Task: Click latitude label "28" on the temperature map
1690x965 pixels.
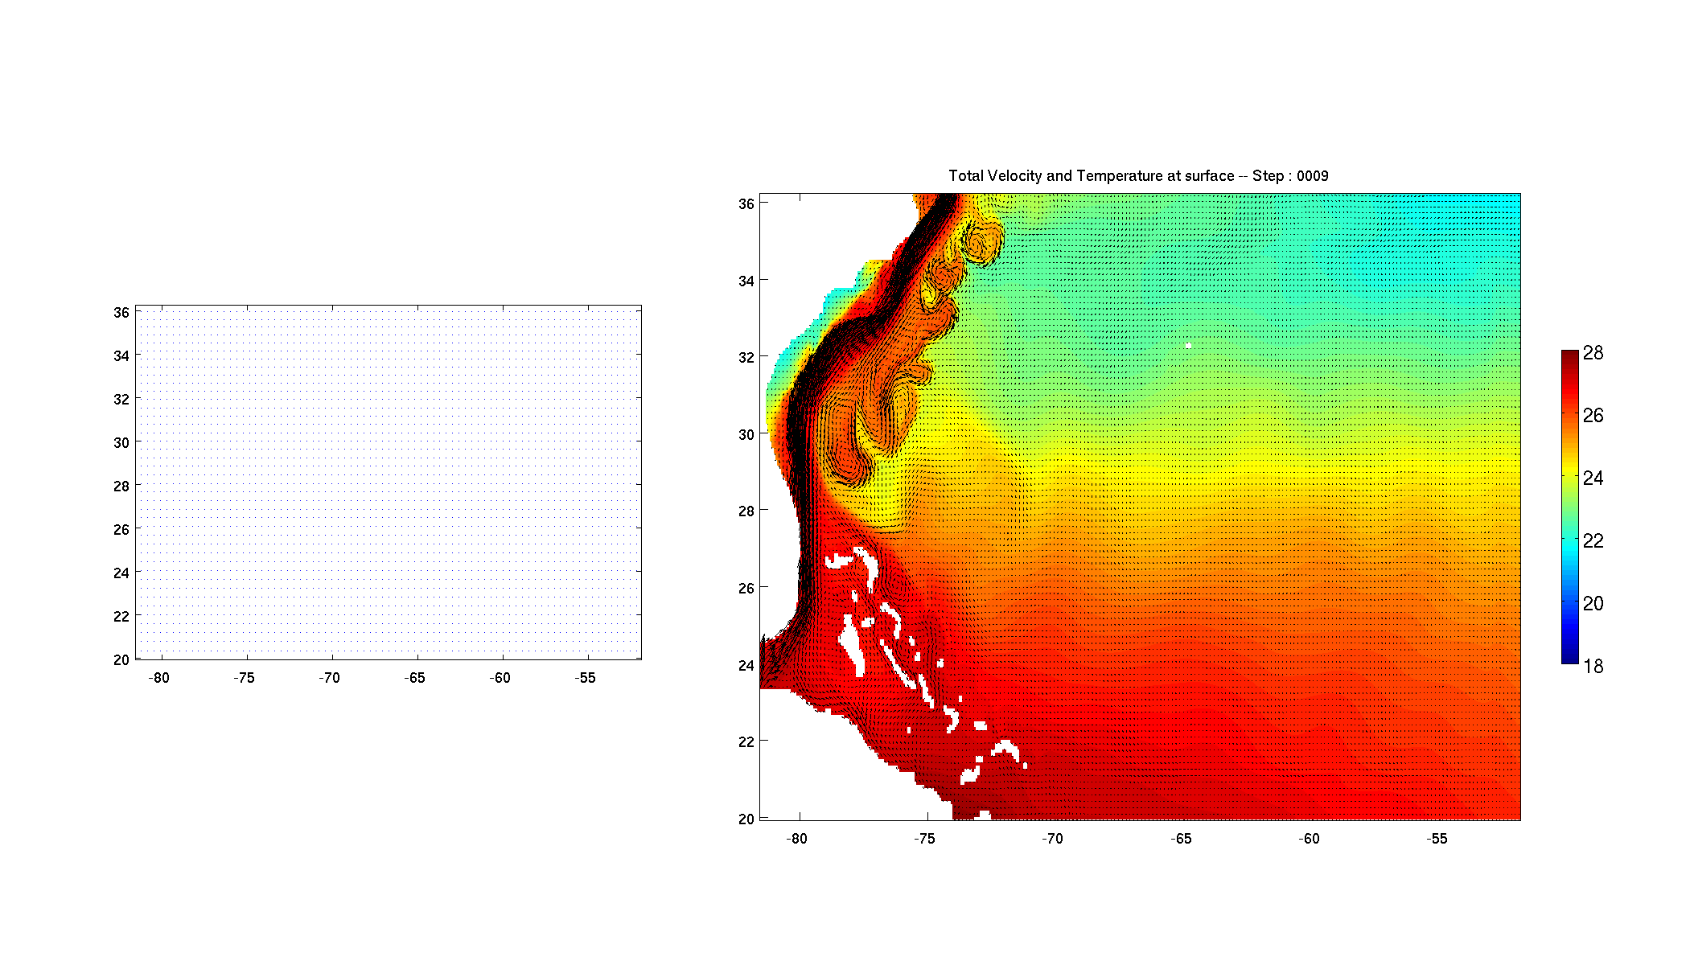Action: click(x=746, y=511)
